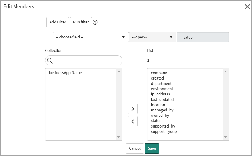Select support_group in the selected list
The height and width of the screenshot is (156, 252).
[164, 131]
